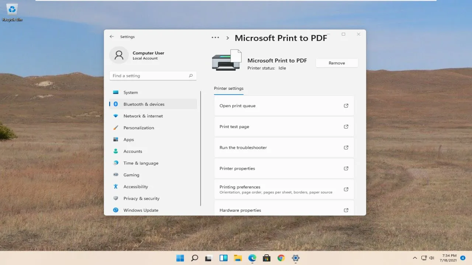Image resolution: width=472 pixels, height=265 pixels.
Task: Open Hardware properties row
Action: [284, 208]
